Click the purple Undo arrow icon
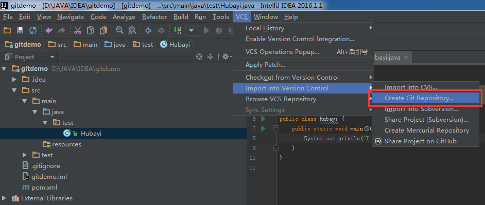The image size is (485, 205). tap(49, 30)
